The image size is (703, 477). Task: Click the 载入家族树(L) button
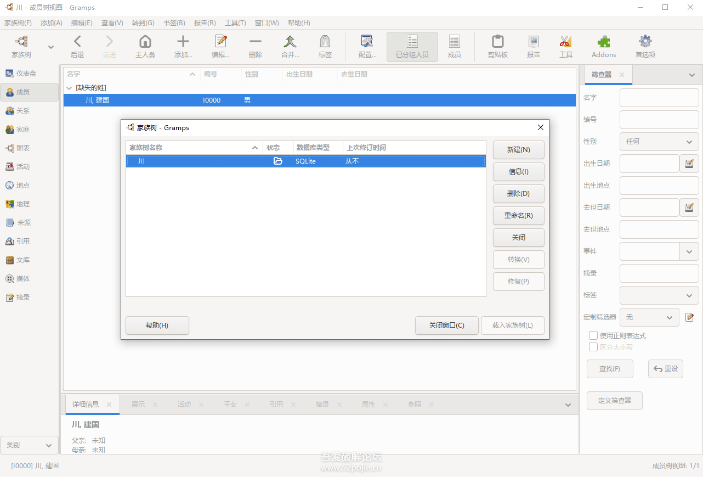[x=512, y=326]
